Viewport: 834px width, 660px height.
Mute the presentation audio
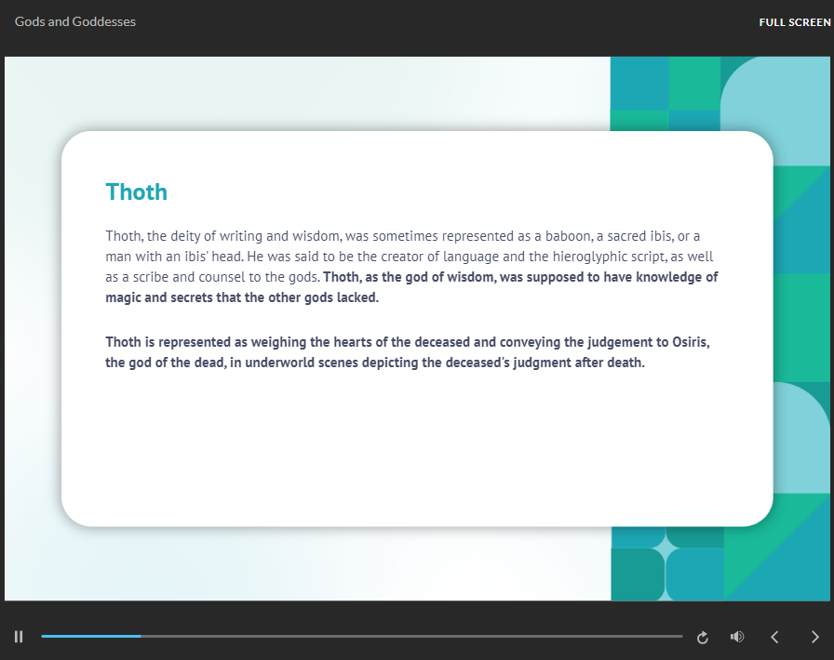point(737,637)
